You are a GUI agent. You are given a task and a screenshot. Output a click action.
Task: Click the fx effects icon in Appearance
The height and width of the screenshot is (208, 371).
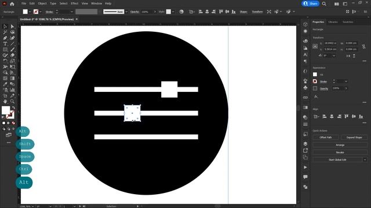point(316,96)
